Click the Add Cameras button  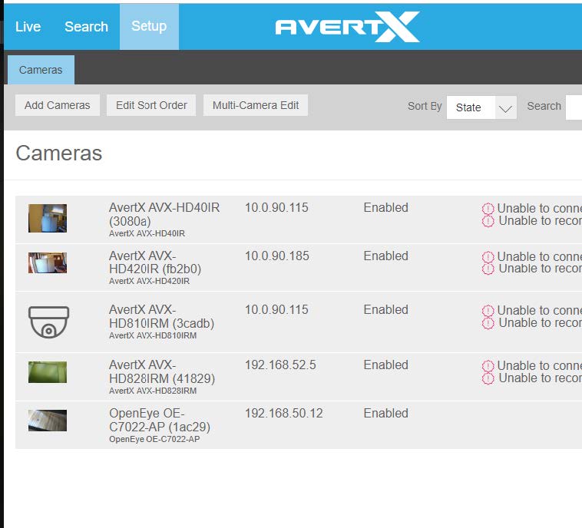[57, 105]
